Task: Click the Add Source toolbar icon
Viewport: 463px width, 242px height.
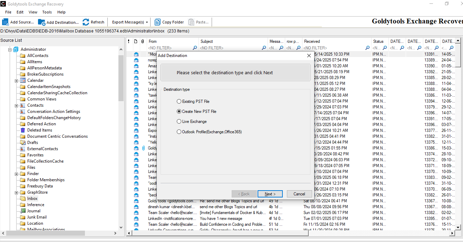Action: coord(6,22)
